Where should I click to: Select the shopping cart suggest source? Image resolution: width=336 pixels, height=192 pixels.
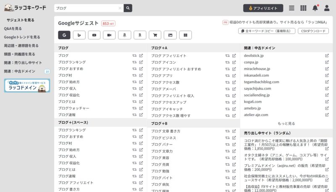tap(155, 35)
